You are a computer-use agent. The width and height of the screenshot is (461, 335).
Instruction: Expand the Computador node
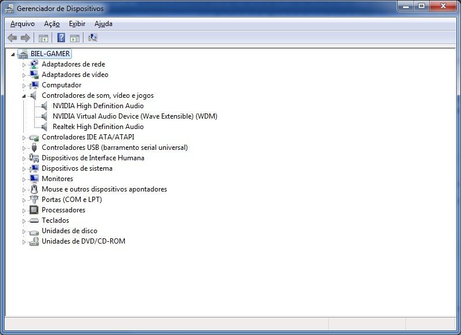click(24, 86)
